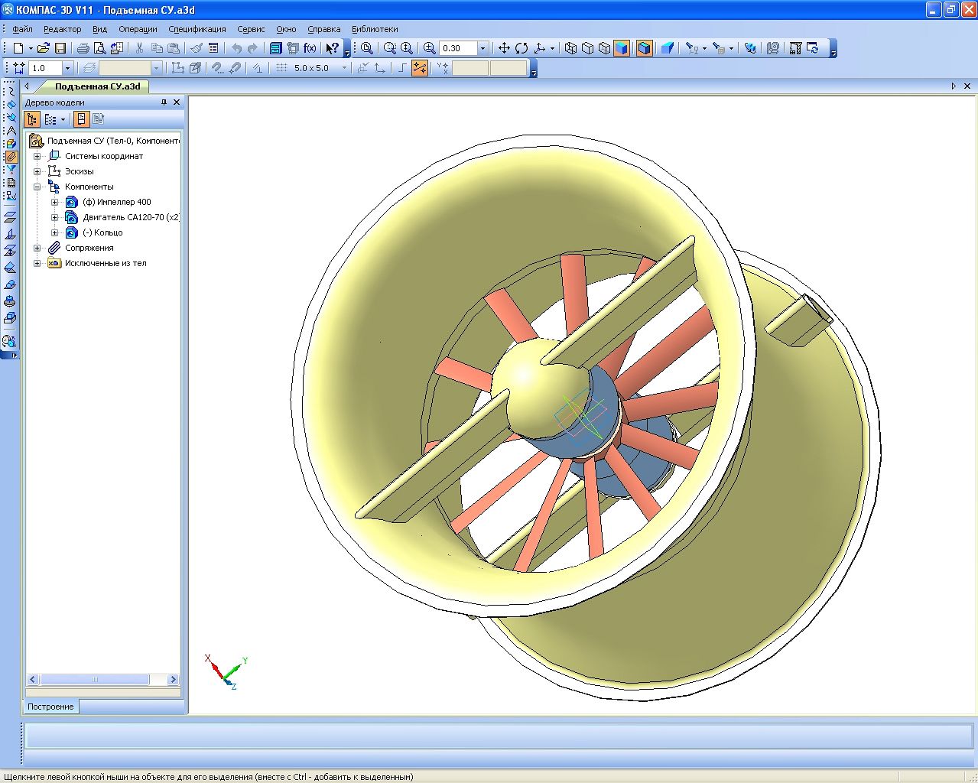Image resolution: width=978 pixels, height=783 pixels.
Task: Select the Rotate view tool
Action: (521, 48)
